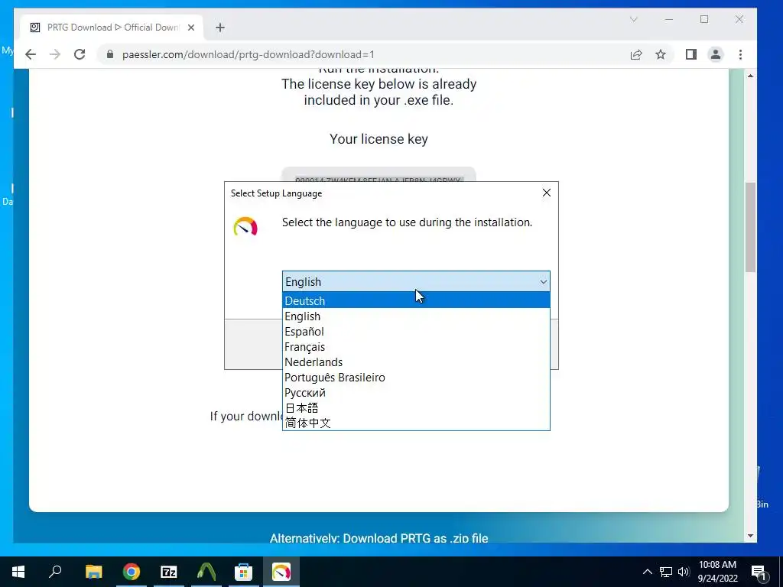Click Alternatively: Download PRTG as .zip file

click(x=379, y=538)
